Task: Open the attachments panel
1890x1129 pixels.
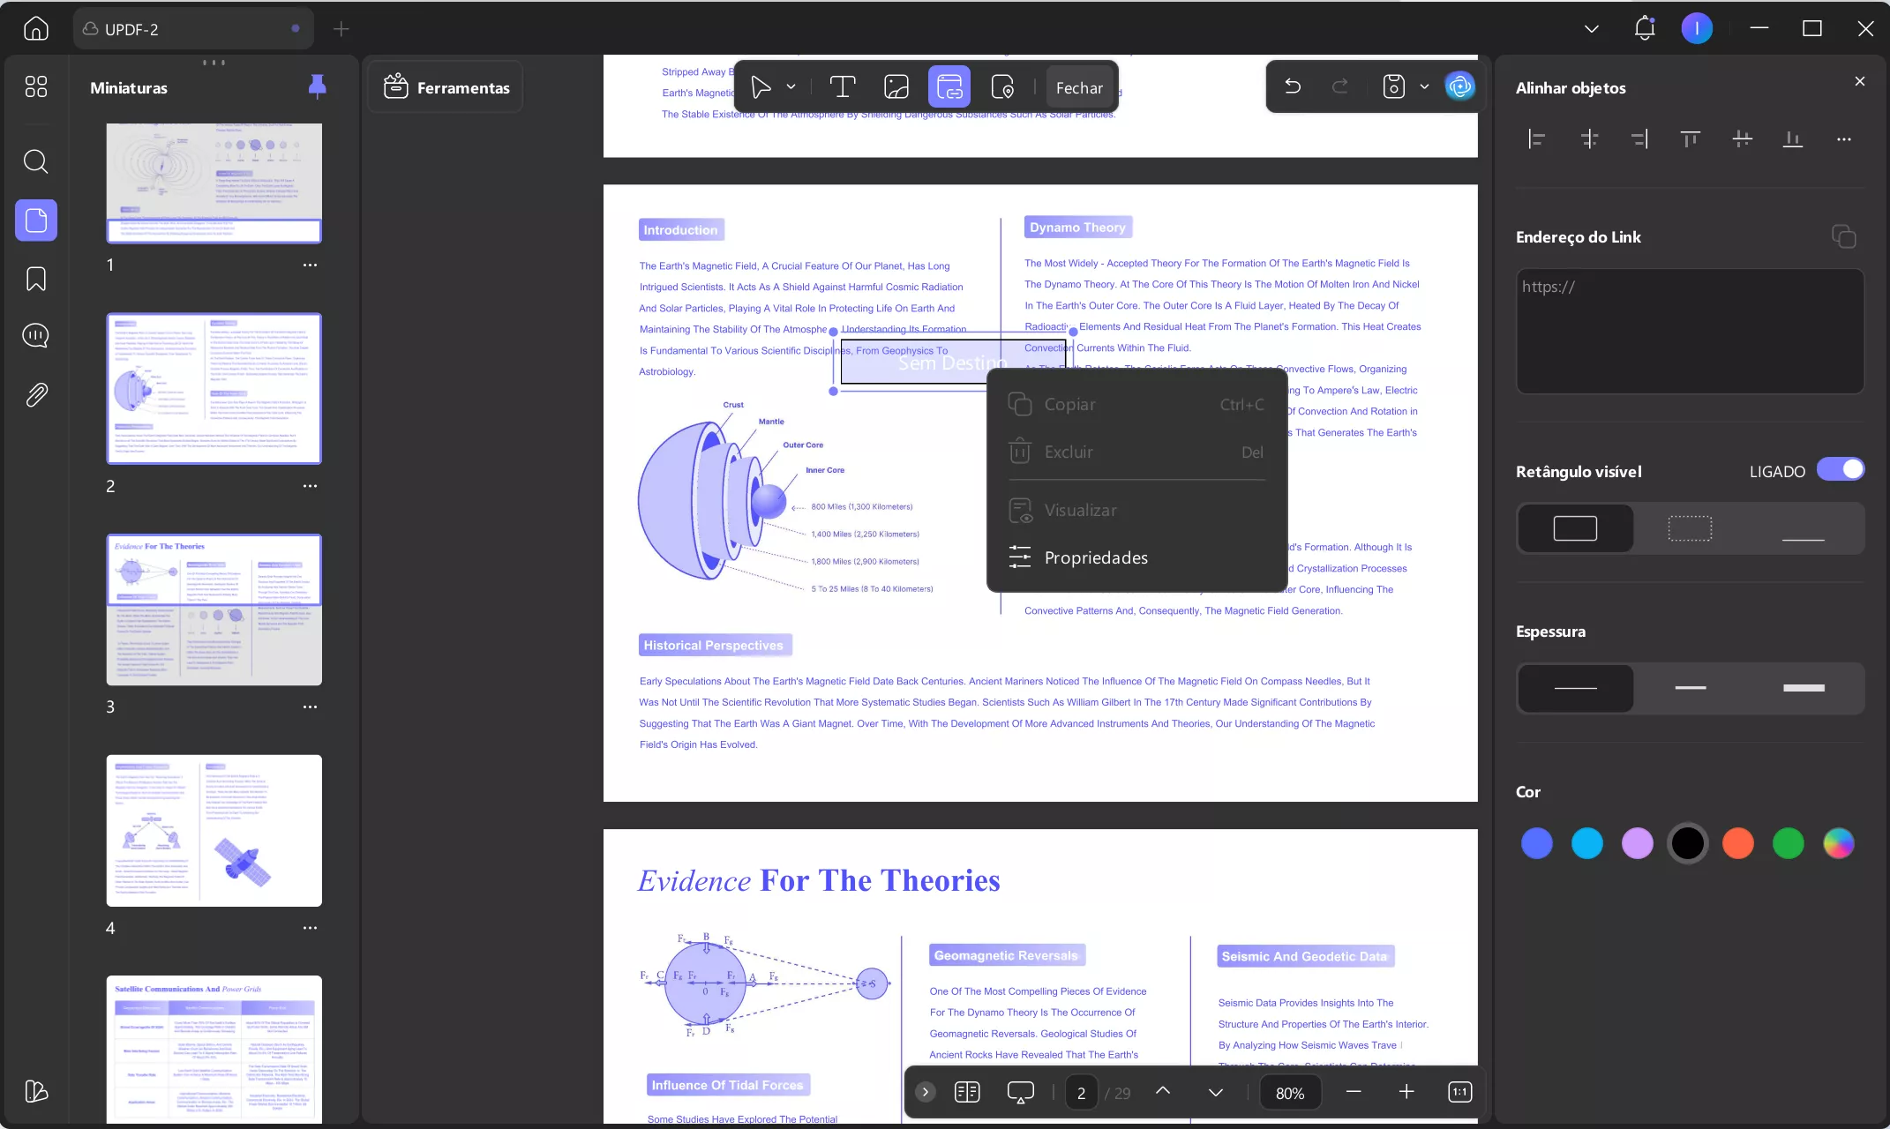Action: tap(36, 394)
